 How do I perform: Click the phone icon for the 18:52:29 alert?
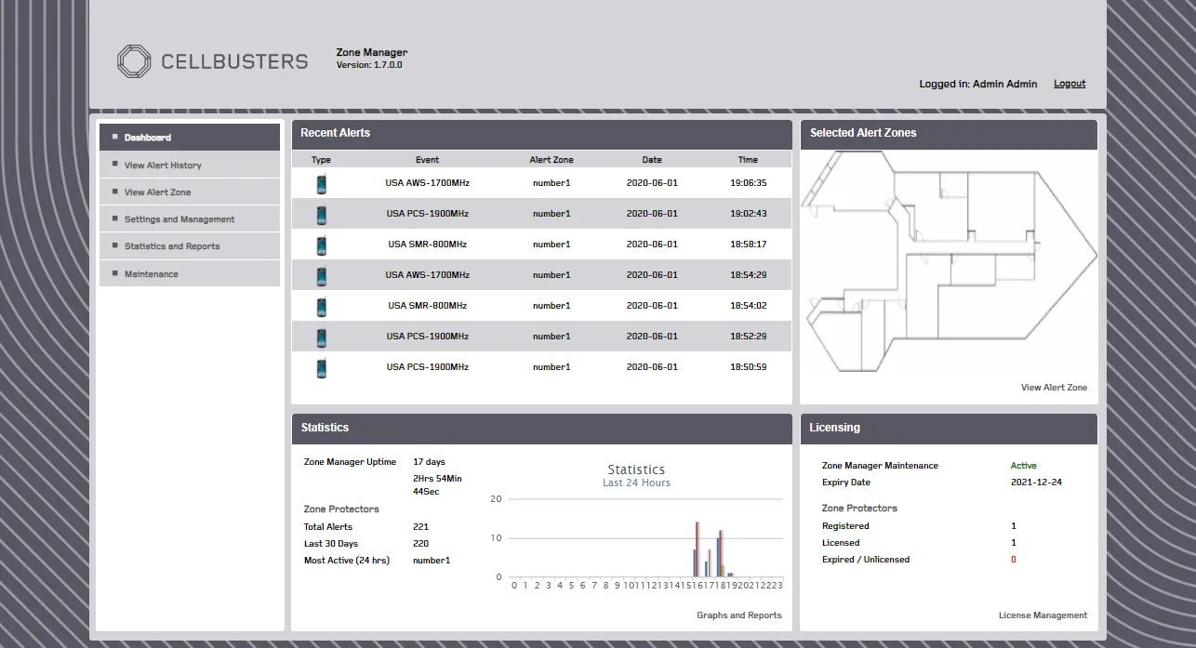tap(321, 337)
